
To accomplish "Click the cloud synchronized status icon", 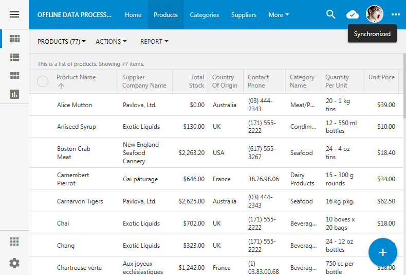I will click(x=353, y=14).
